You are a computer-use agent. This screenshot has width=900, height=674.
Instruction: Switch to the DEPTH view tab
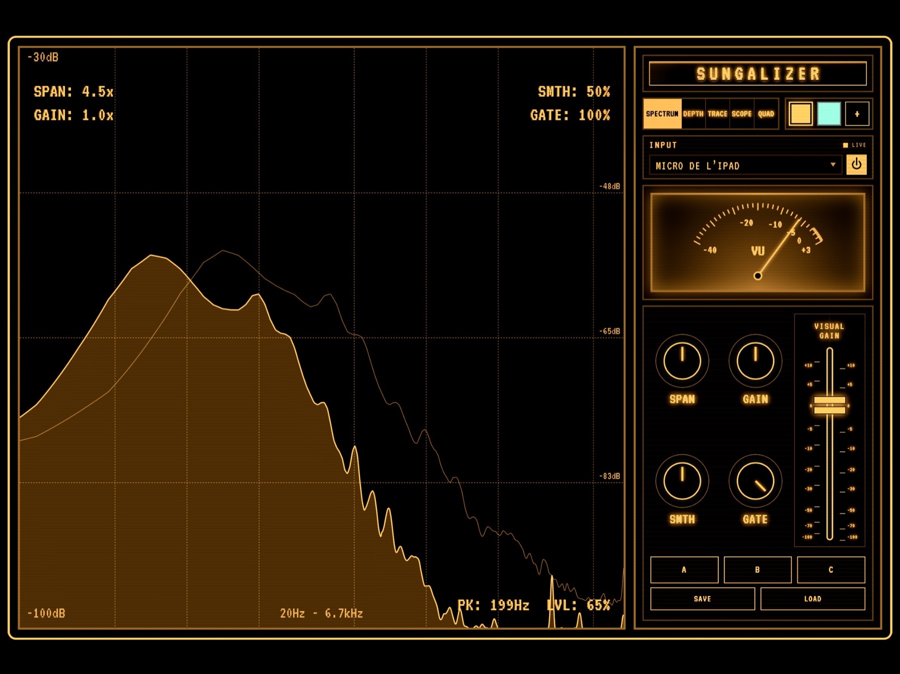pos(693,114)
